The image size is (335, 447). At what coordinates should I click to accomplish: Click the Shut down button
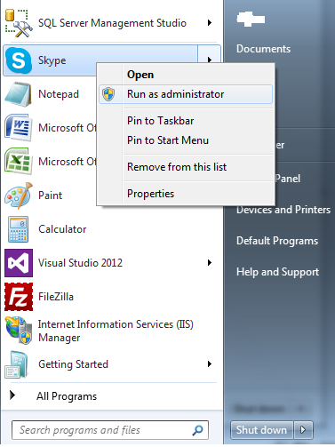(x=262, y=429)
